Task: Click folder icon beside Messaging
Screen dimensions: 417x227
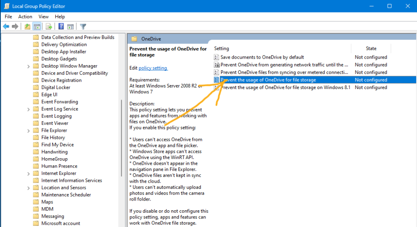Action: (36, 216)
